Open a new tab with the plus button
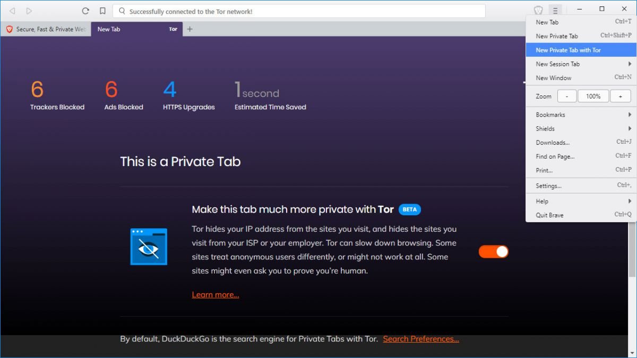 coord(190,29)
